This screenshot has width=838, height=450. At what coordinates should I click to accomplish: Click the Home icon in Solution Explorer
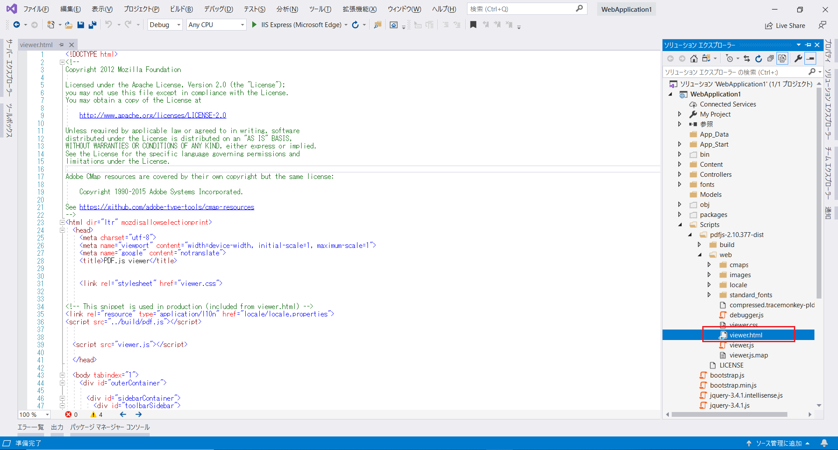[x=694, y=58]
